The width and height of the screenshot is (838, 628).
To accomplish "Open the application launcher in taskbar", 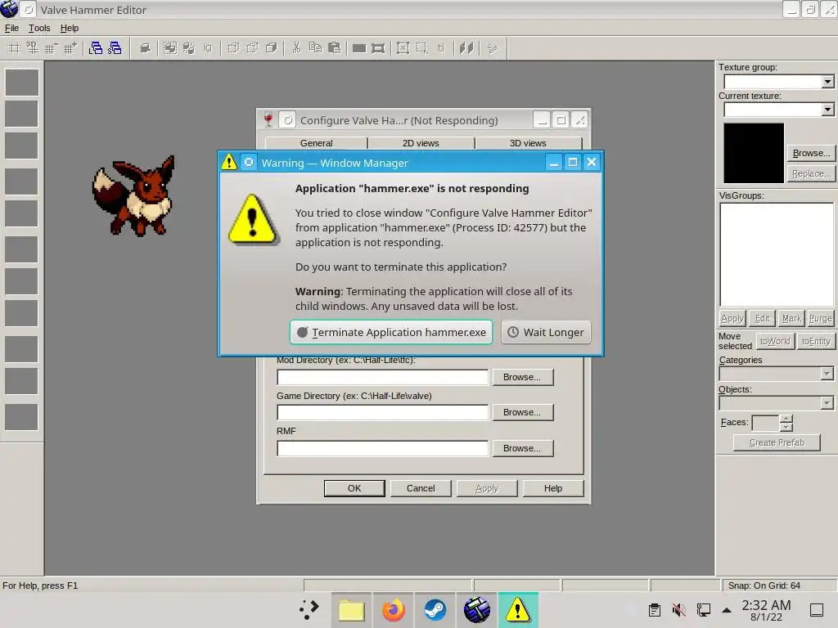I will pyautogui.click(x=309, y=610).
